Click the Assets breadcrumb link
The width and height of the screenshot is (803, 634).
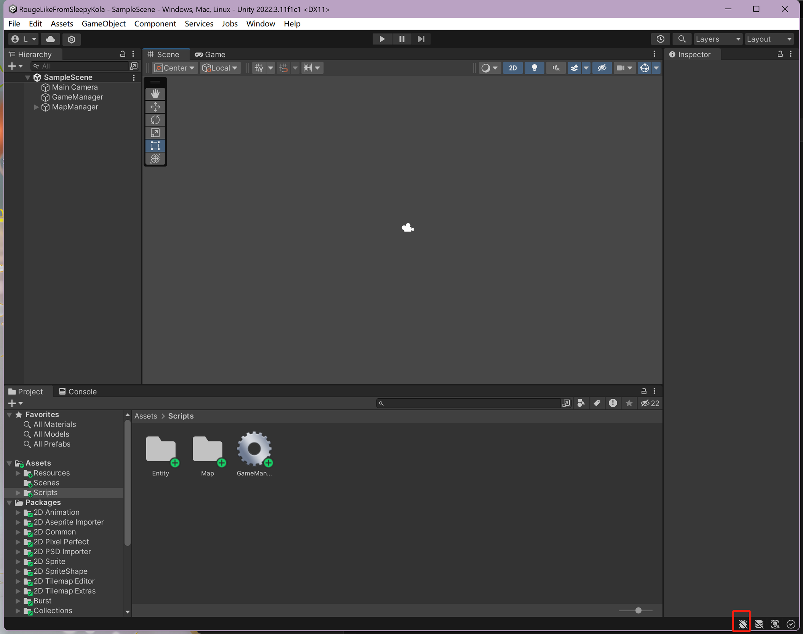point(145,416)
